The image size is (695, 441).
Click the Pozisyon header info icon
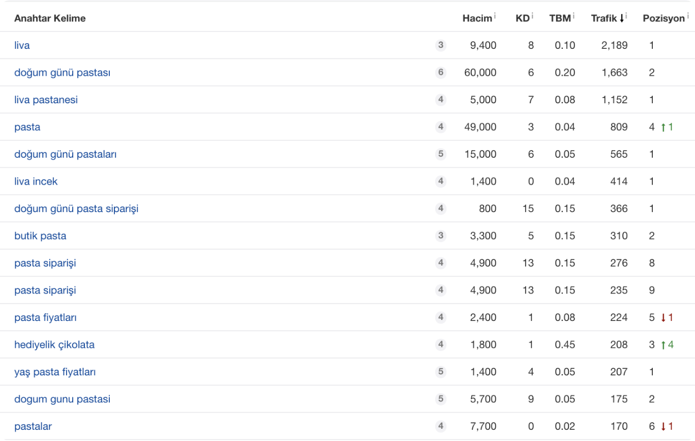tap(688, 16)
